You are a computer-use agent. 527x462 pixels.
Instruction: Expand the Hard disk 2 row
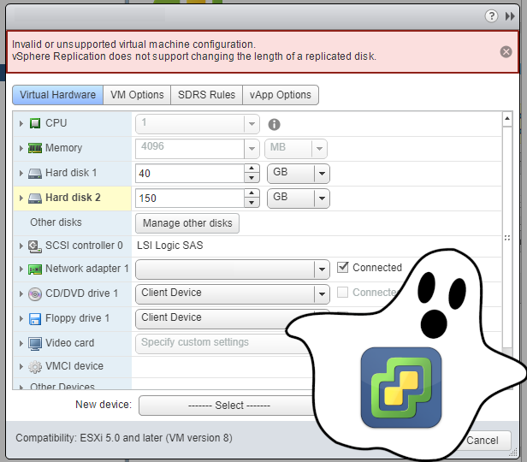(x=21, y=198)
